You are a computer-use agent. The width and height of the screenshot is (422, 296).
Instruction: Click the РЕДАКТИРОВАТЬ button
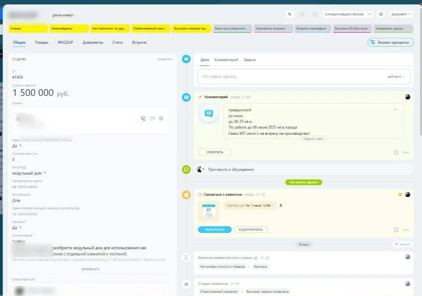251,230
